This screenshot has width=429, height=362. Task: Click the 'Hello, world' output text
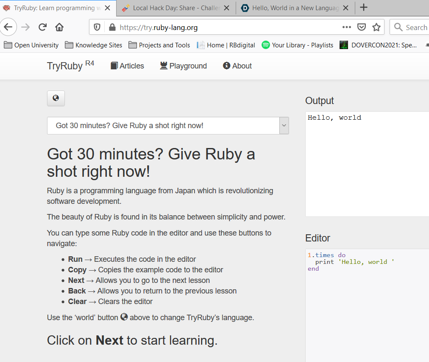click(x=334, y=118)
